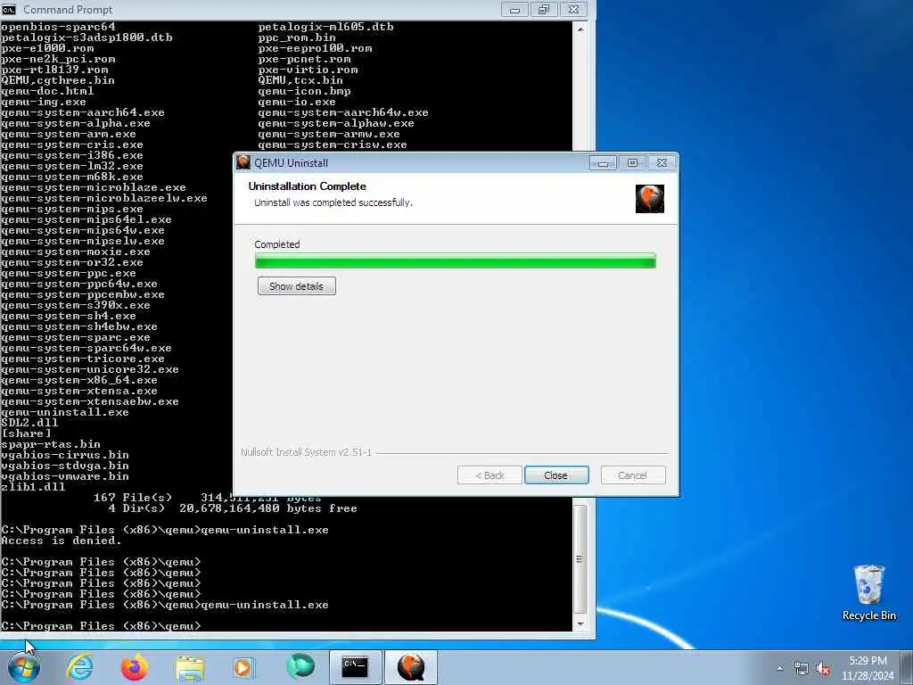
Task: Click qemu-uninstall.exe in the file listing
Action: click(65, 412)
